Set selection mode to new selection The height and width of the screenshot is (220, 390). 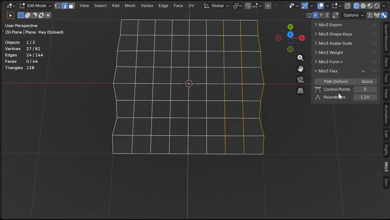point(21,15)
